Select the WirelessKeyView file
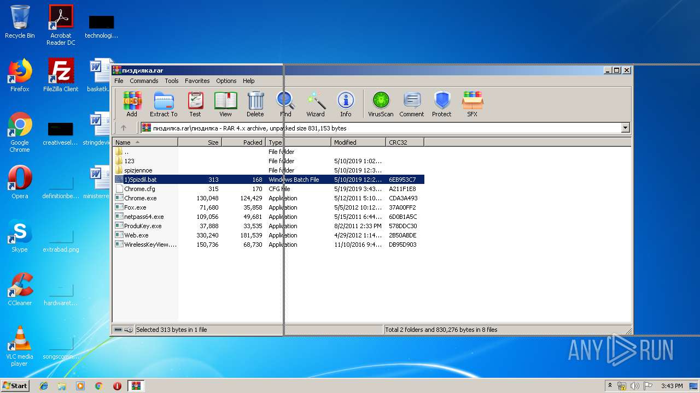The width and height of the screenshot is (700, 393). point(269,245)
